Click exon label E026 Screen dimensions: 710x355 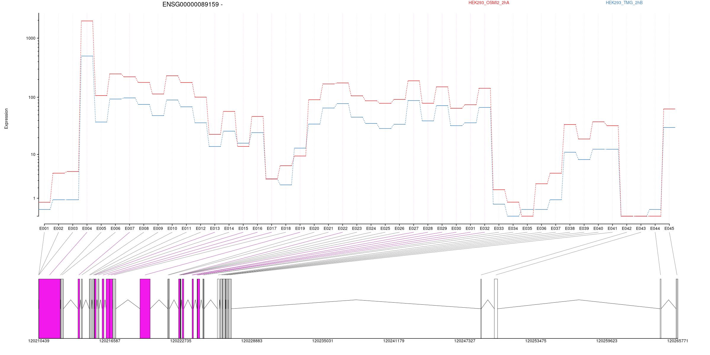pyautogui.click(x=399, y=228)
